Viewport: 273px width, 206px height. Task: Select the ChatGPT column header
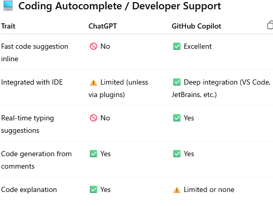[x=103, y=26]
